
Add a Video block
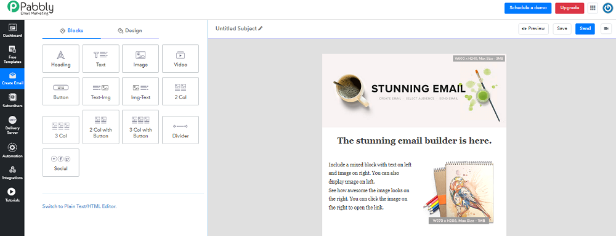click(x=180, y=59)
